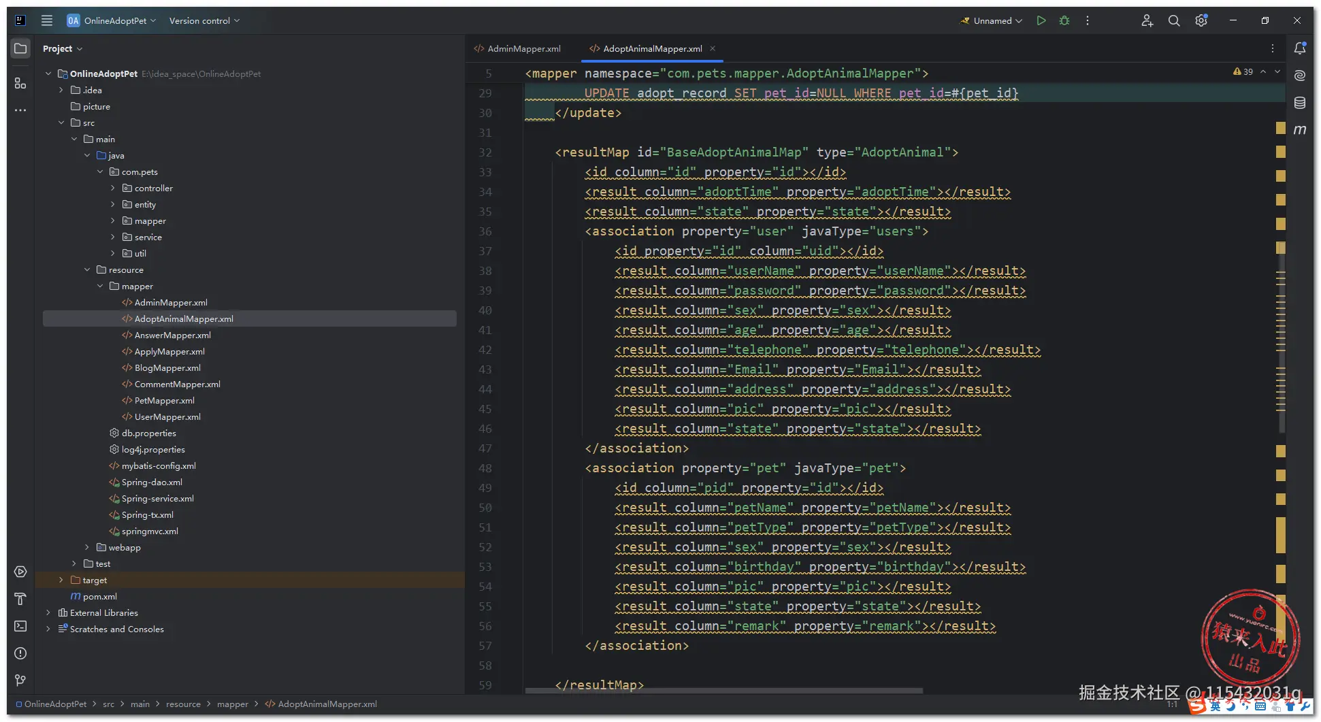Open the Database tool window
1321x722 pixels.
pos(1300,103)
